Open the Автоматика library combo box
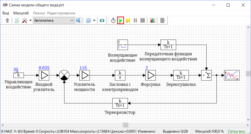 [x=53, y=20]
